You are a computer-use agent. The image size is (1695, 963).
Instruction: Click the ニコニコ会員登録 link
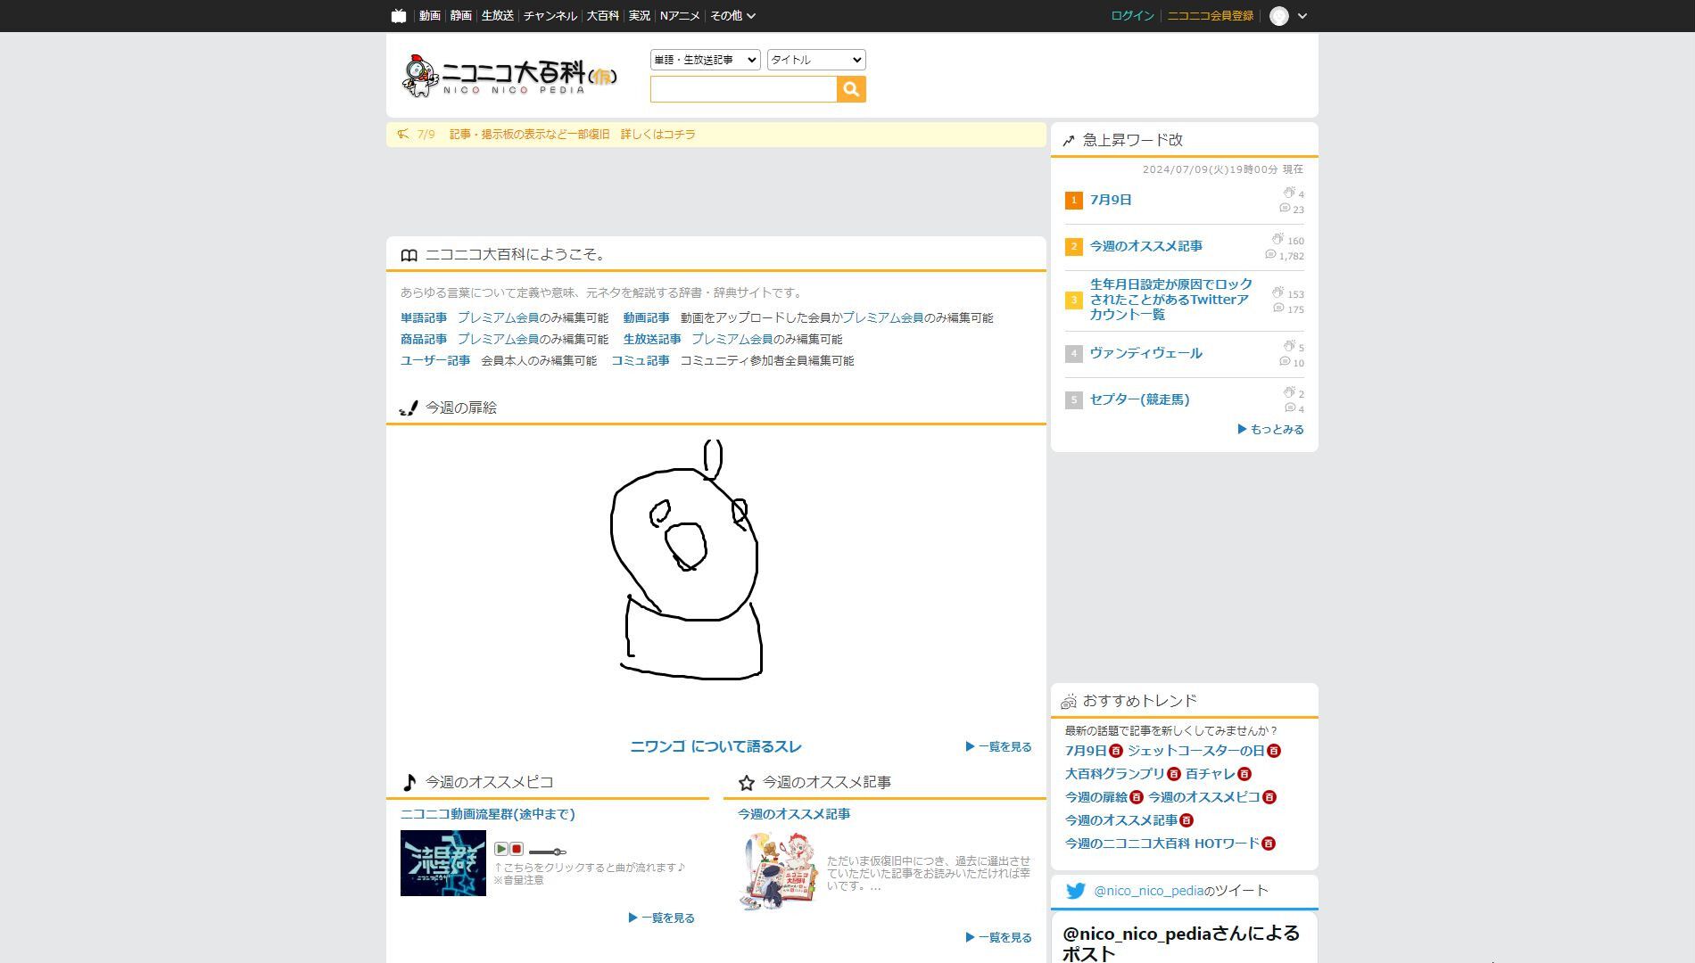[1211, 16]
